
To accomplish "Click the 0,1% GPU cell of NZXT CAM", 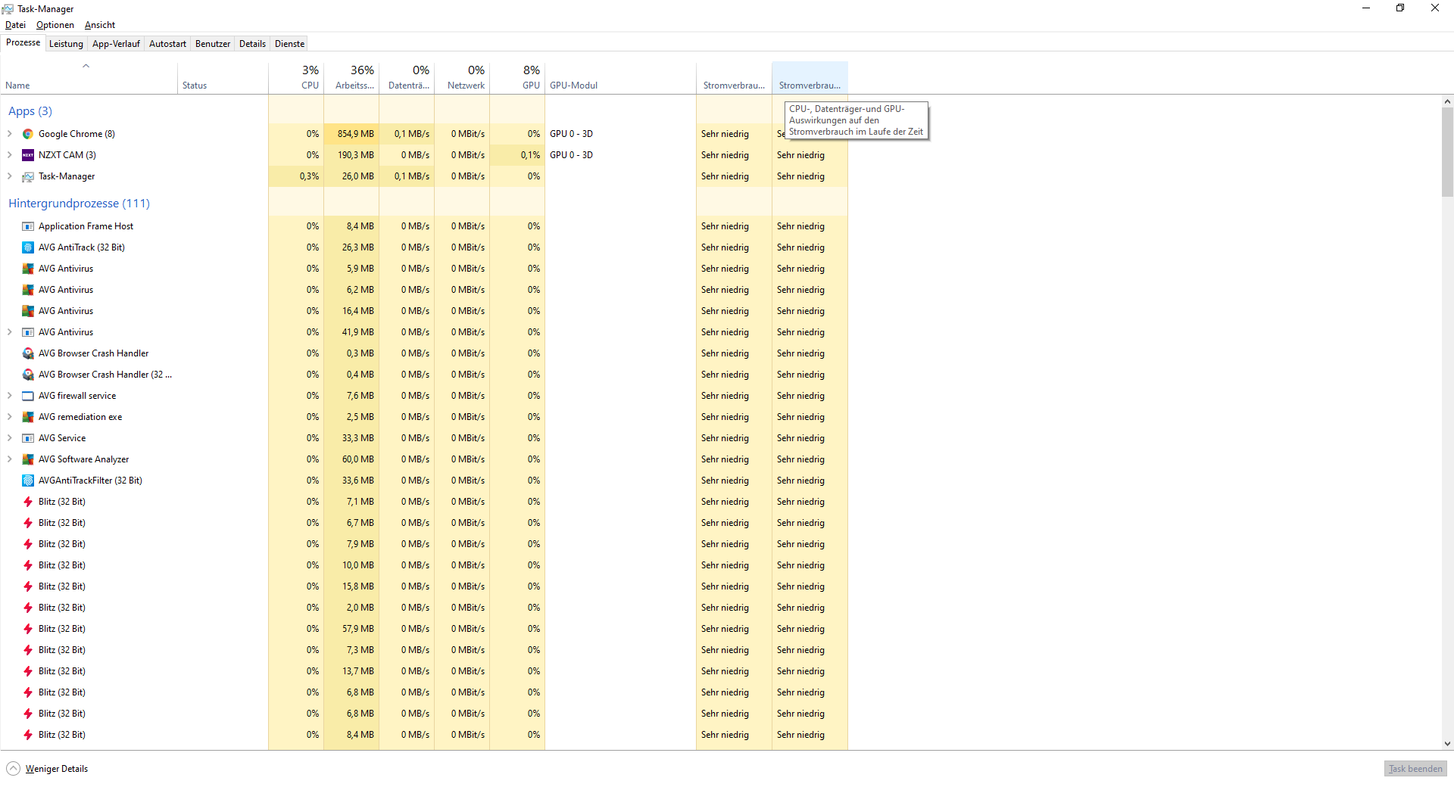I will [x=517, y=155].
